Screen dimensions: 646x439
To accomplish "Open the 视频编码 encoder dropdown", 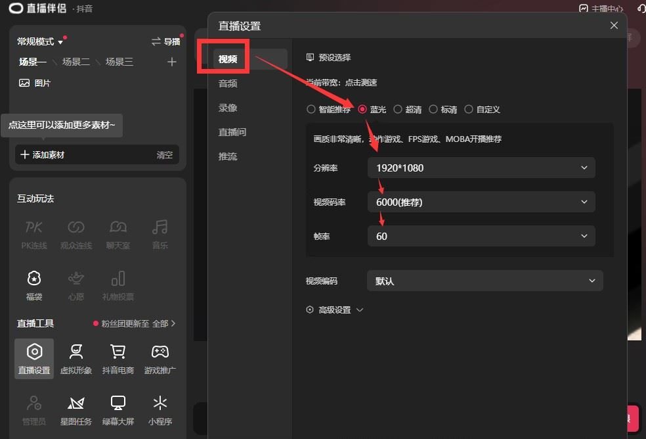I will 485,281.
